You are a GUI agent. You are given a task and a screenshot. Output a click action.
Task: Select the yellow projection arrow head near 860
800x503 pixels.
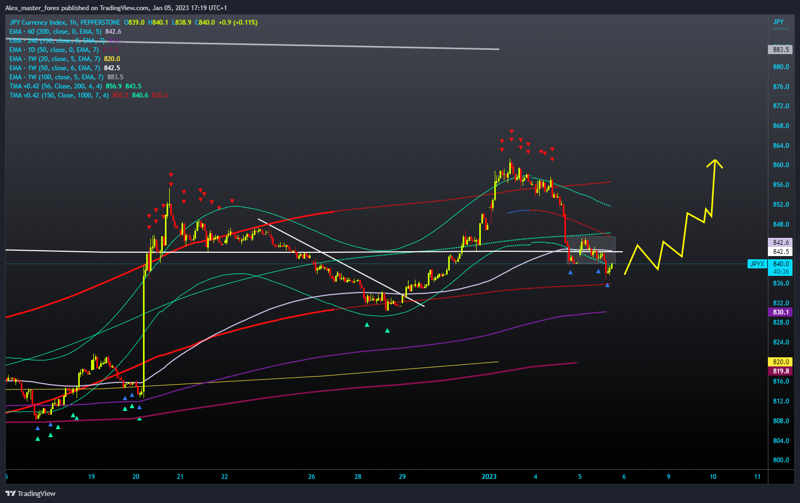pos(714,163)
